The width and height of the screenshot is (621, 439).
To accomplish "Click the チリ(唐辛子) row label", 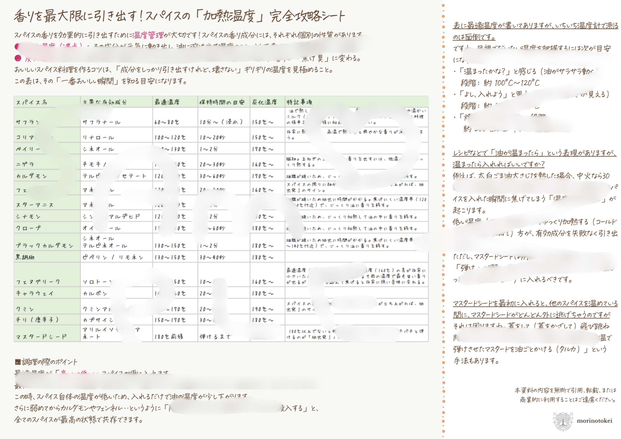I will tap(37, 320).
